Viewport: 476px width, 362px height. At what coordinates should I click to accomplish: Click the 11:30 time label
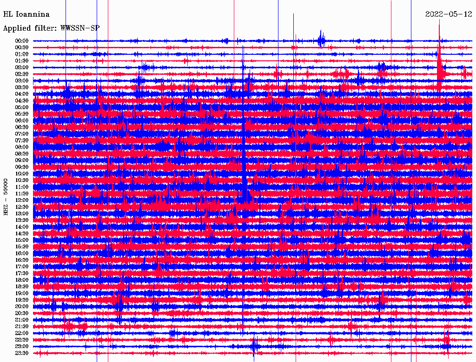click(22, 194)
